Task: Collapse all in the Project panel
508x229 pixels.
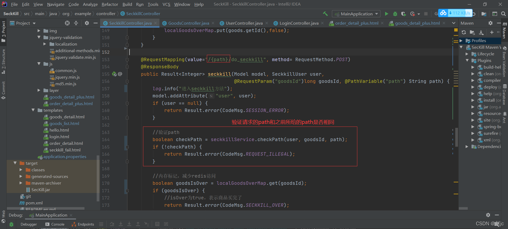Action: point(76,23)
